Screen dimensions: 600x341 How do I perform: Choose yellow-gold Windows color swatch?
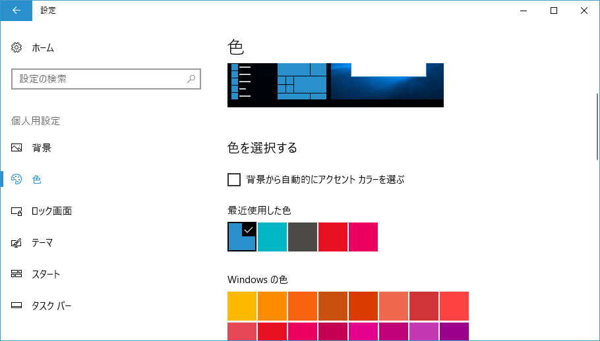242,306
